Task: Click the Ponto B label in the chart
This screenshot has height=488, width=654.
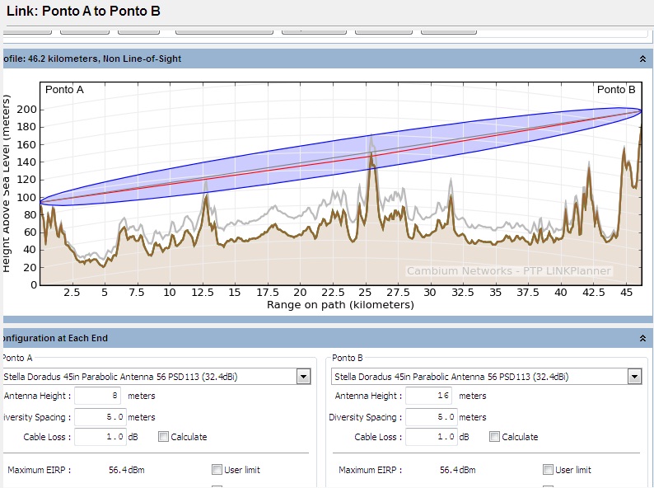Action: coord(616,90)
